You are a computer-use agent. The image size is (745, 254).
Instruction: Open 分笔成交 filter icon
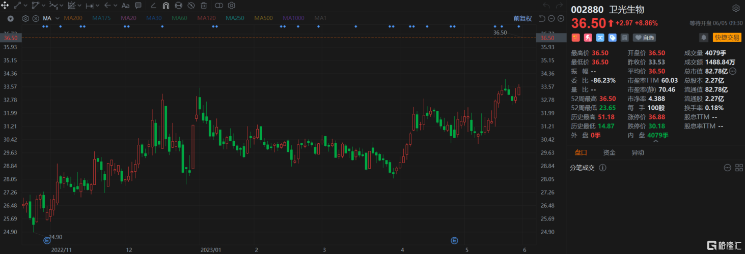pos(727,168)
